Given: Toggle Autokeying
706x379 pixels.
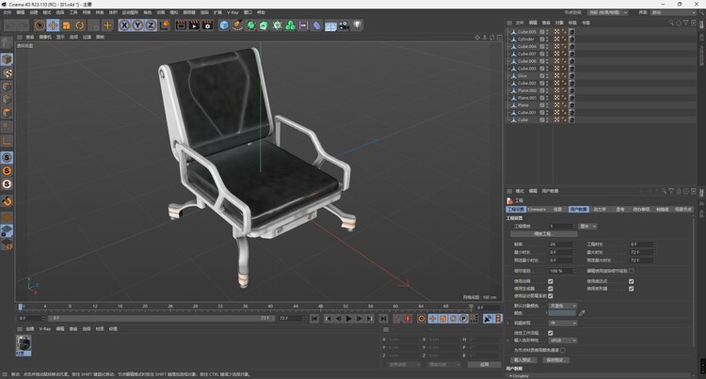Looking at the screenshot, I should (408, 319).
